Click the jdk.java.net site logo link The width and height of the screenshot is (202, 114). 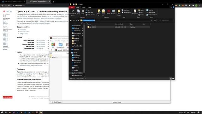(x=8, y=11)
